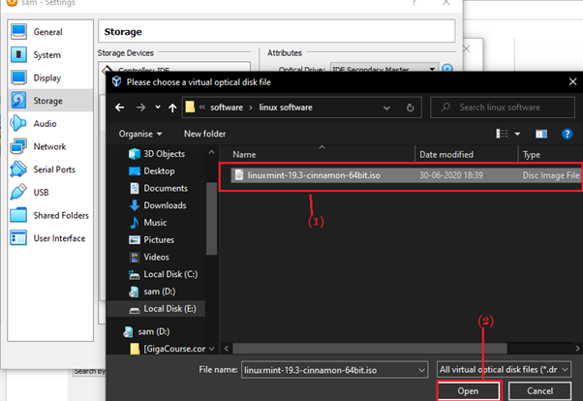The image size is (583, 401).
Task: Cancel the file chooser dialog
Action: 539,391
